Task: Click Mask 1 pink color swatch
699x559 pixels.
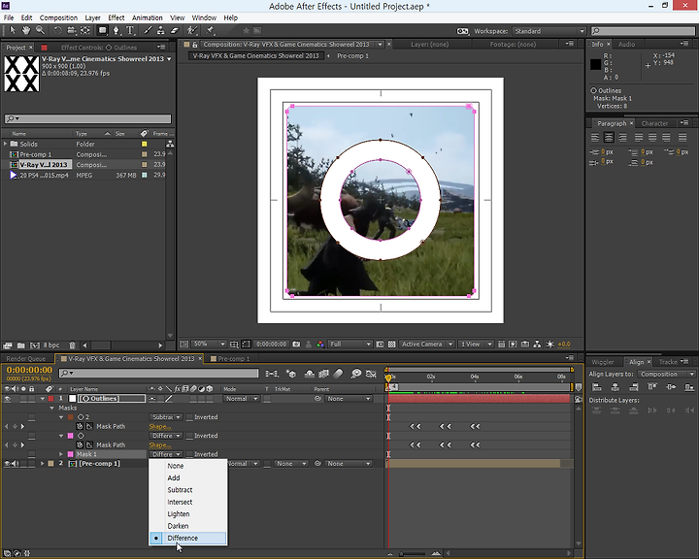Action: tap(71, 454)
